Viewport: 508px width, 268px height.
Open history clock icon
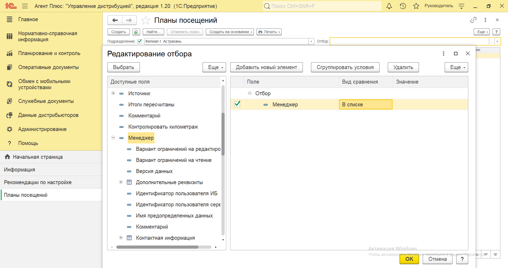[403, 6]
